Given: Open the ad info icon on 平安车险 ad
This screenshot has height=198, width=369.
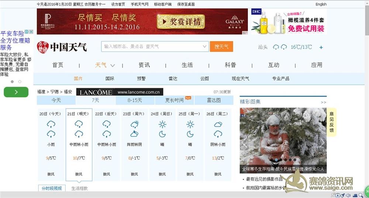Looking at the screenshot, I should 27,32.
